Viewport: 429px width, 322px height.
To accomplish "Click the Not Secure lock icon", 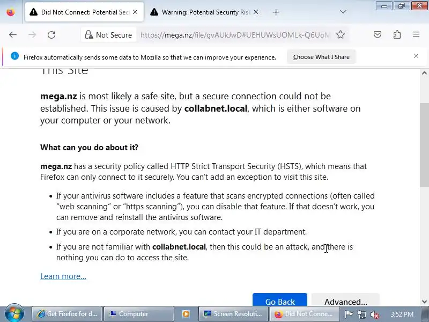I will [89, 35].
